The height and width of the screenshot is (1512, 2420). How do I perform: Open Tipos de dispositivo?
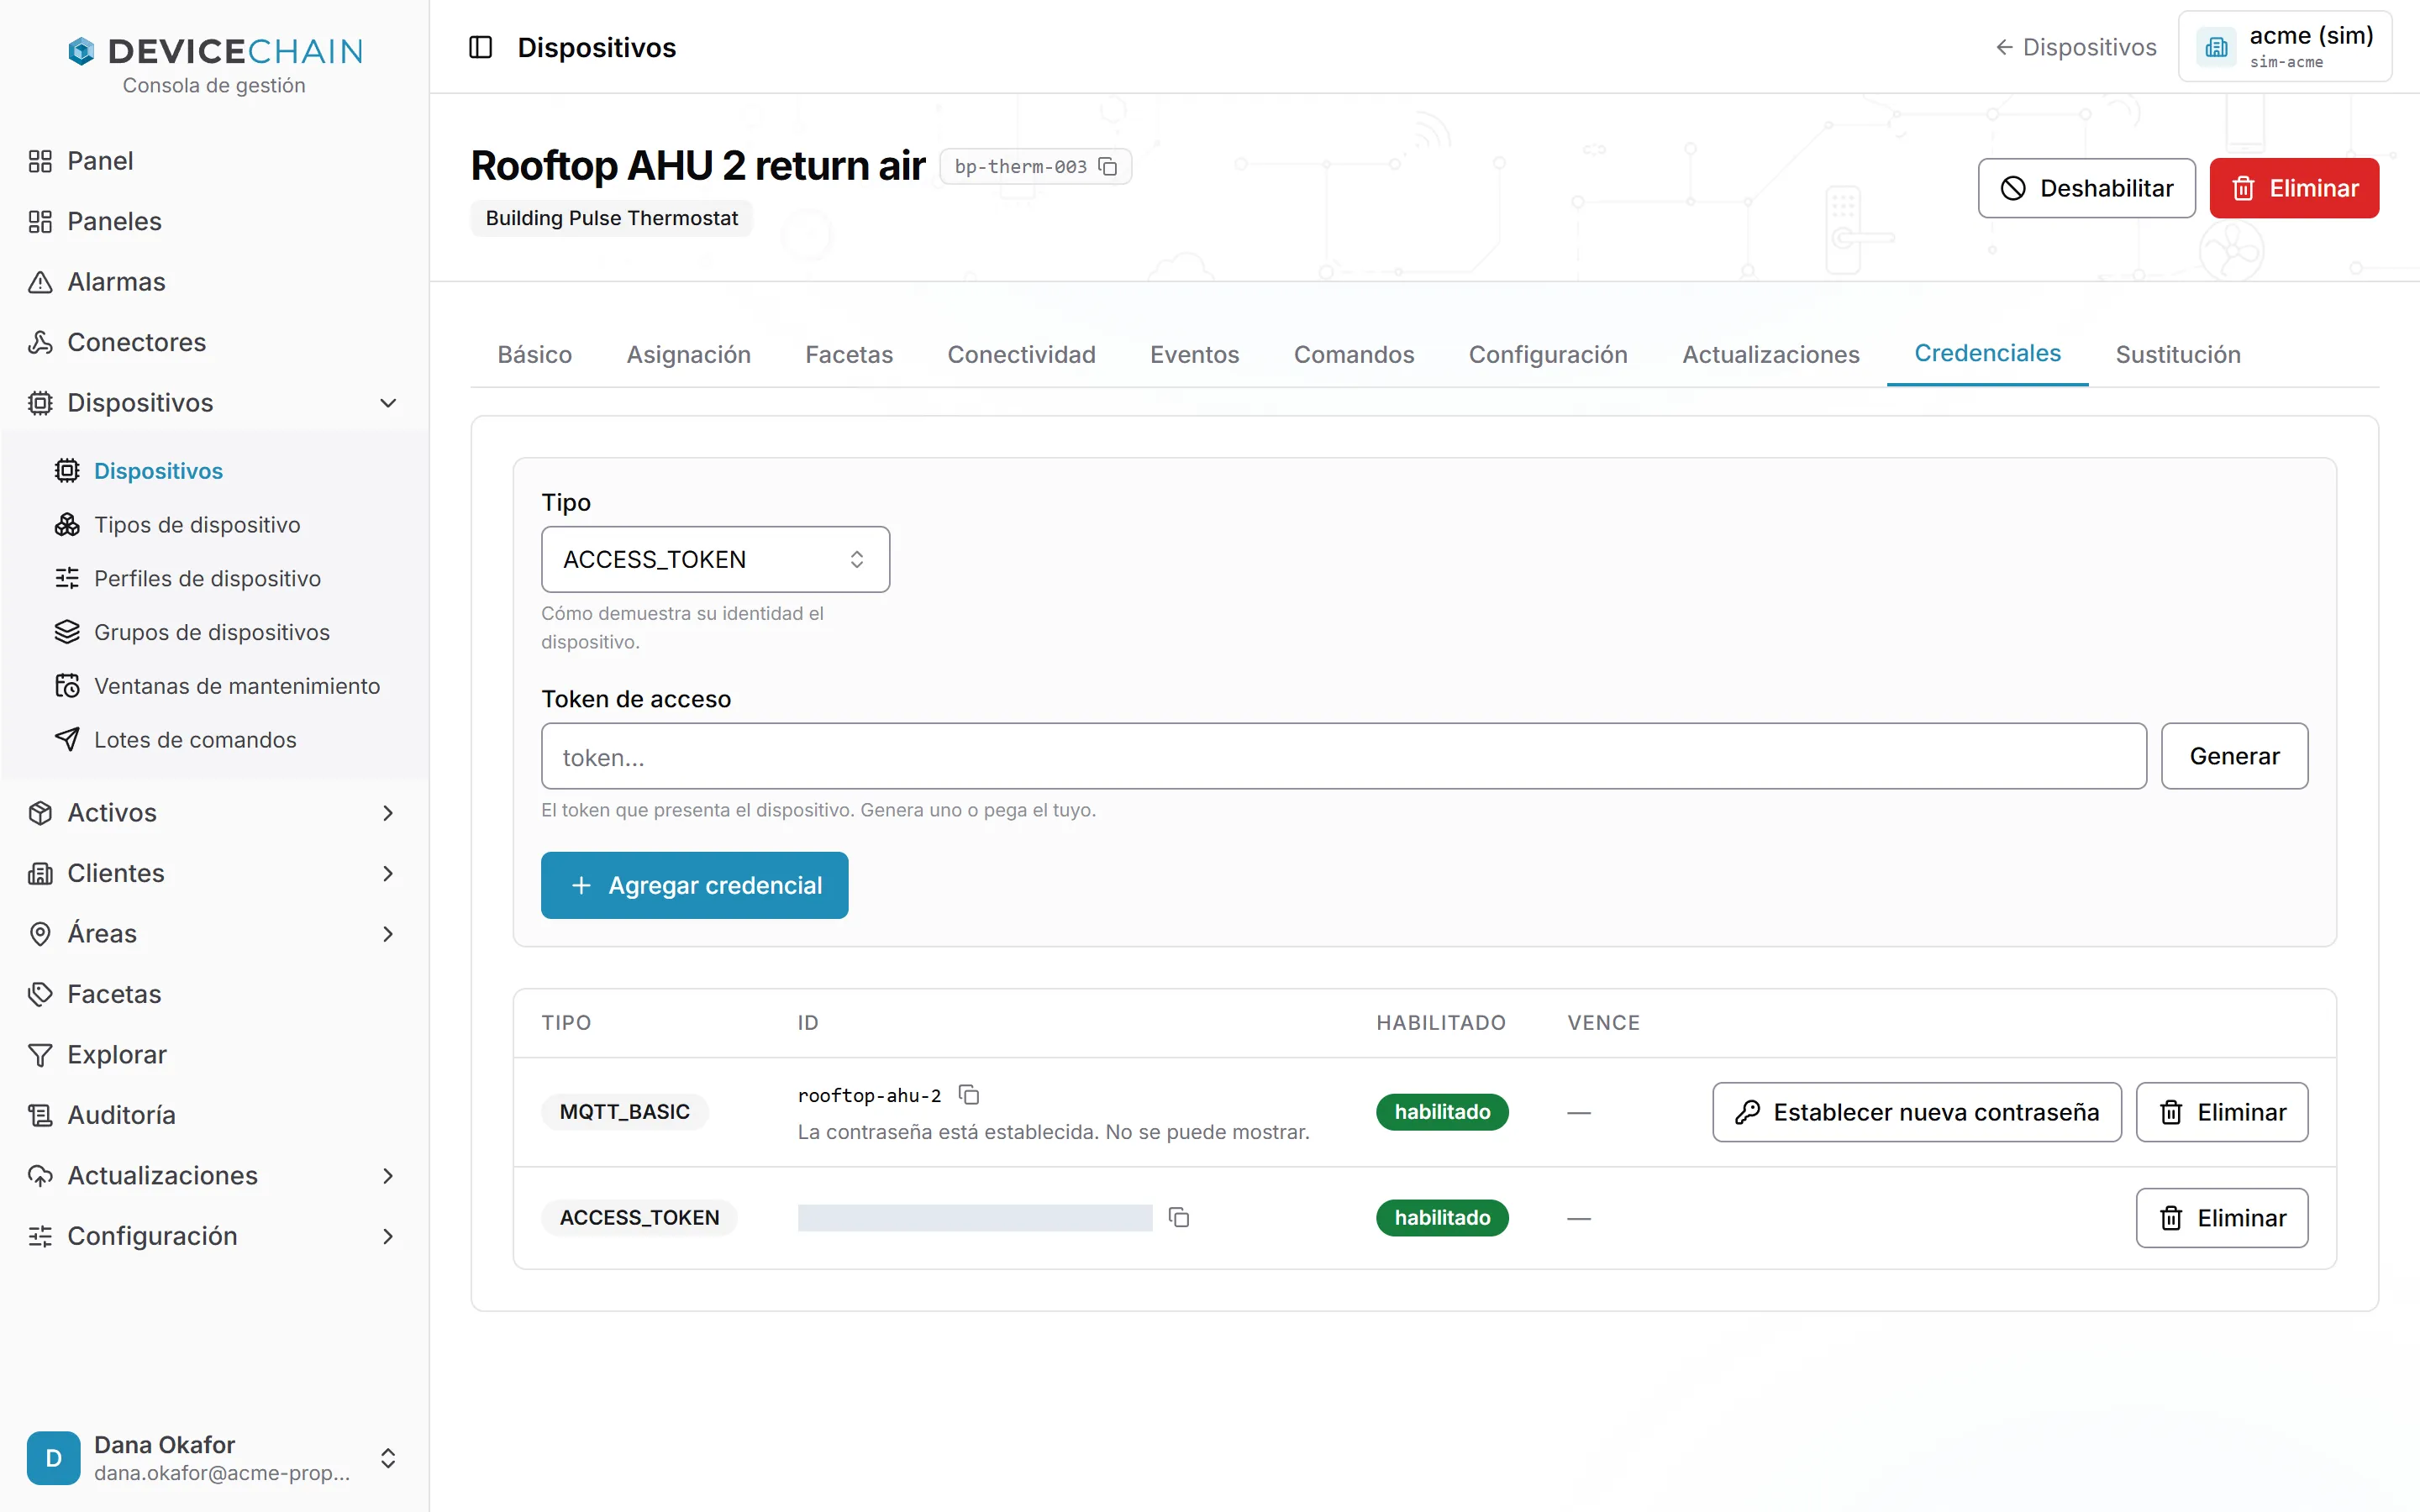228,524
